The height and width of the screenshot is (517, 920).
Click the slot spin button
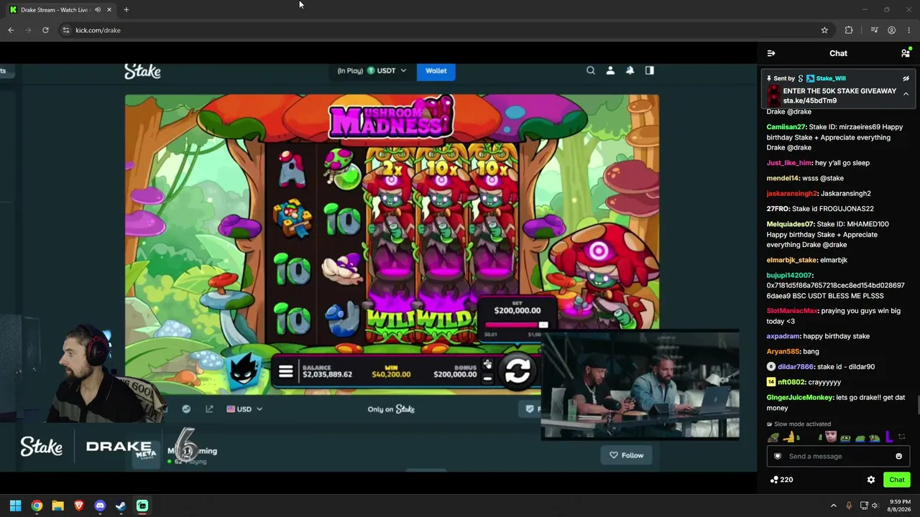point(517,371)
